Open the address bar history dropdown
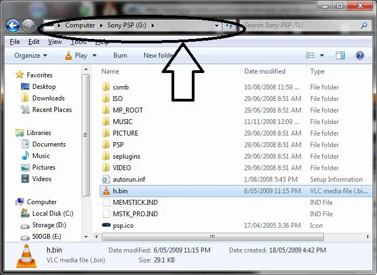This screenshot has width=377, height=275. [x=216, y=26]
